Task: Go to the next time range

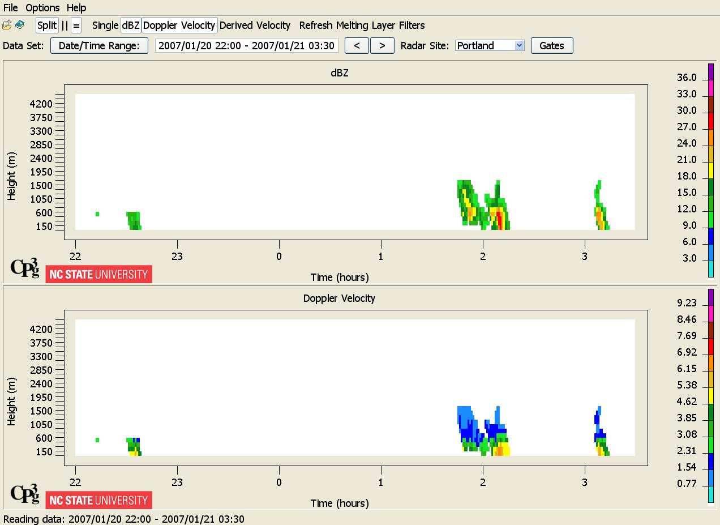Action: [382, 45]
